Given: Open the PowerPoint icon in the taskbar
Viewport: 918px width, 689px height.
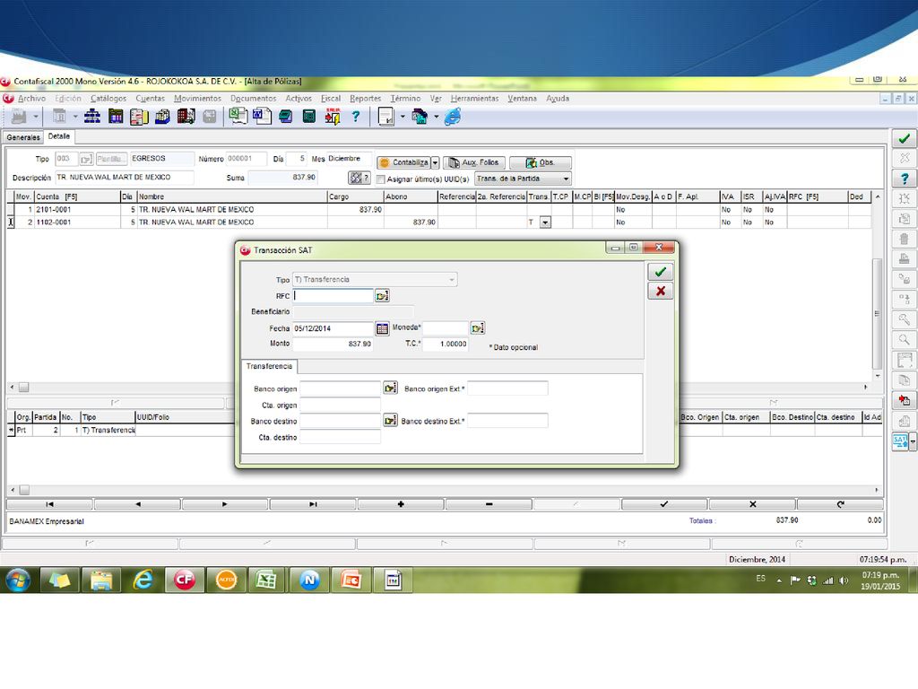Looking at the screenshot, I should [351, 580].
